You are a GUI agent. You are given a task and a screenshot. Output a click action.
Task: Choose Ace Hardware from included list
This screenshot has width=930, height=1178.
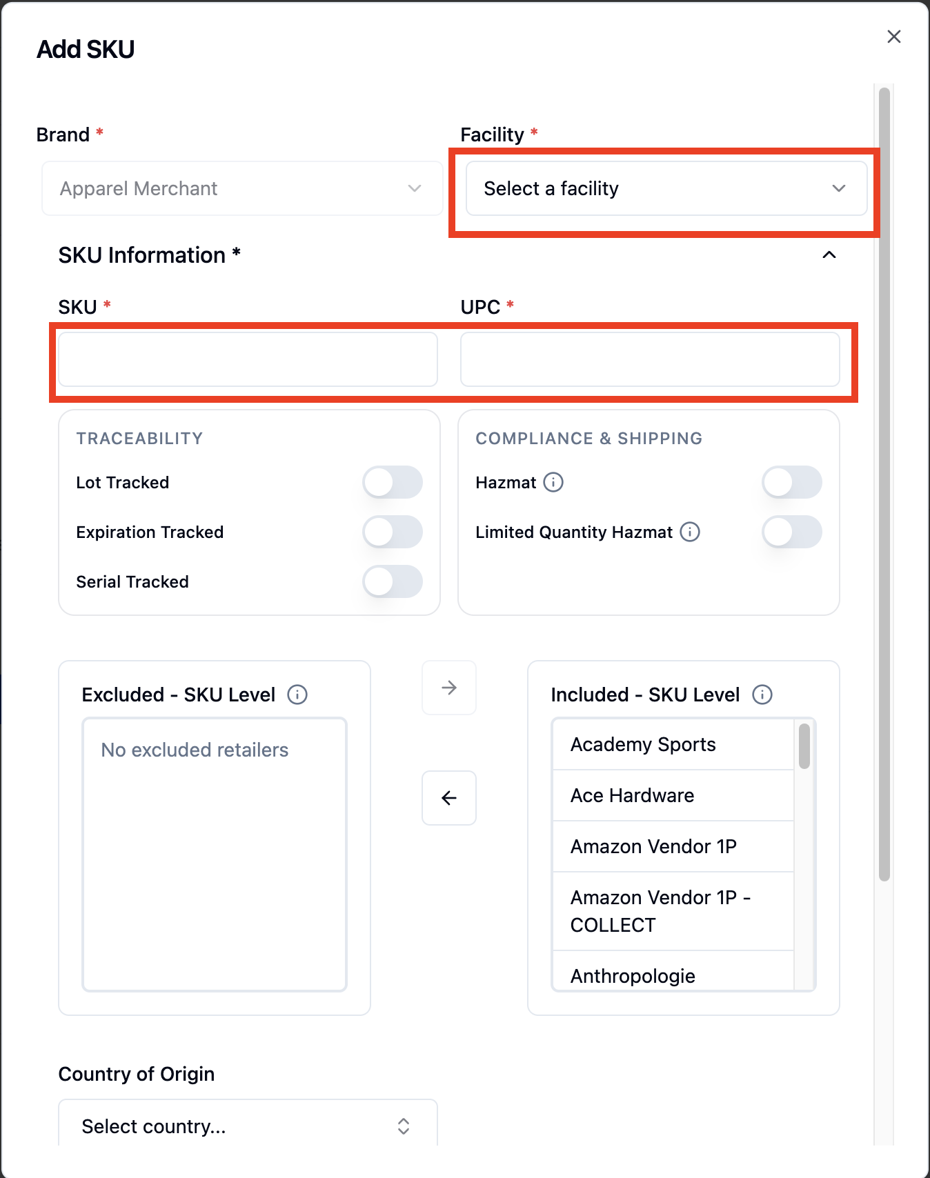tap(673, 795)
